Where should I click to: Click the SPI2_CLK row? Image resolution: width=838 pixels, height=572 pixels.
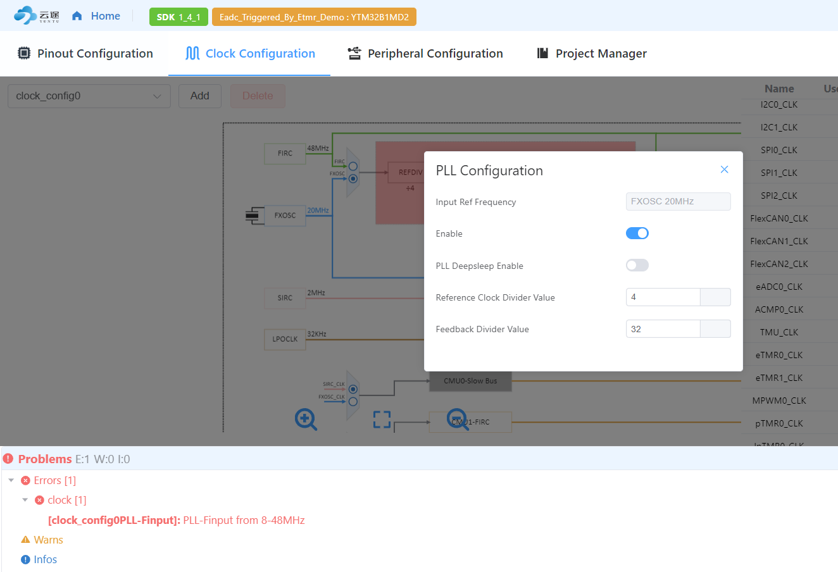789,196
